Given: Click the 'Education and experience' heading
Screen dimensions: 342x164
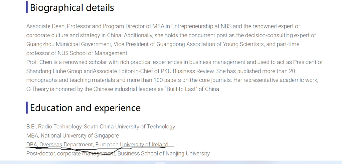Looking at the screenshot, I should click(x=85, y=108).
